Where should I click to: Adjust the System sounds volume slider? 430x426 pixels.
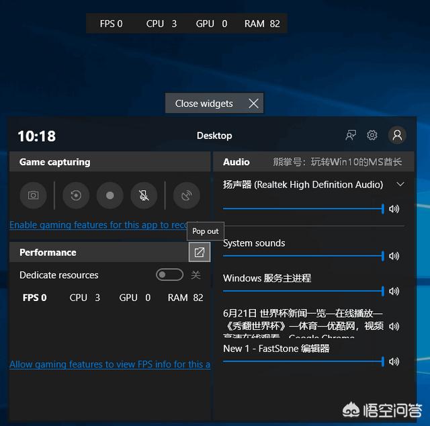[304, 256]
